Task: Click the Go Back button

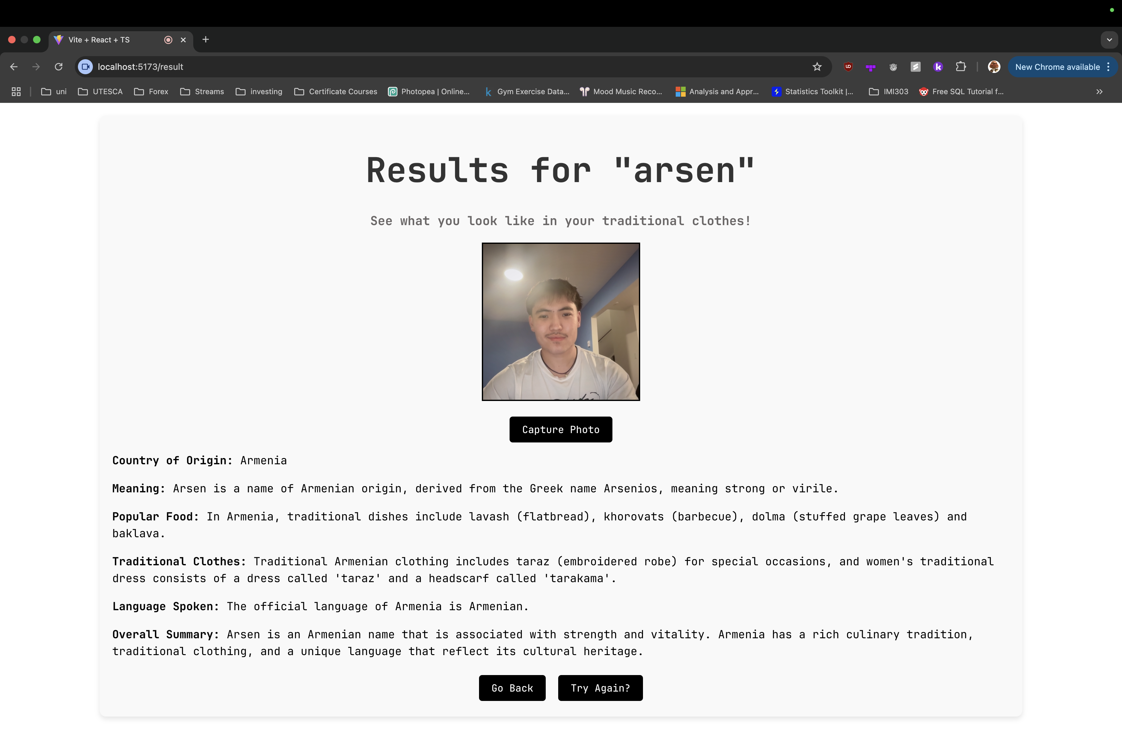Action: [x=512, y=688]
